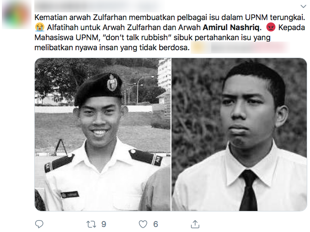Open the blurred account display name
The height and width of the screenshot is (232, 310).
99,6
